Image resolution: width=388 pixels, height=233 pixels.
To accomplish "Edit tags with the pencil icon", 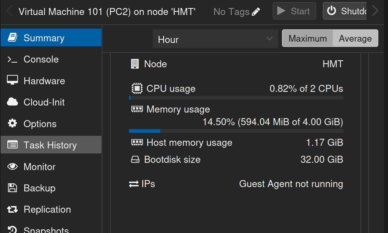I will tap(256, 12).
